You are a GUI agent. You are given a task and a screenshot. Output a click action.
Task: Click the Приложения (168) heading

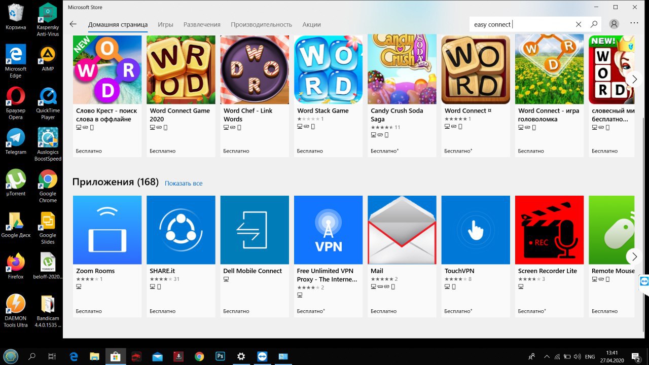coord(116,182)
